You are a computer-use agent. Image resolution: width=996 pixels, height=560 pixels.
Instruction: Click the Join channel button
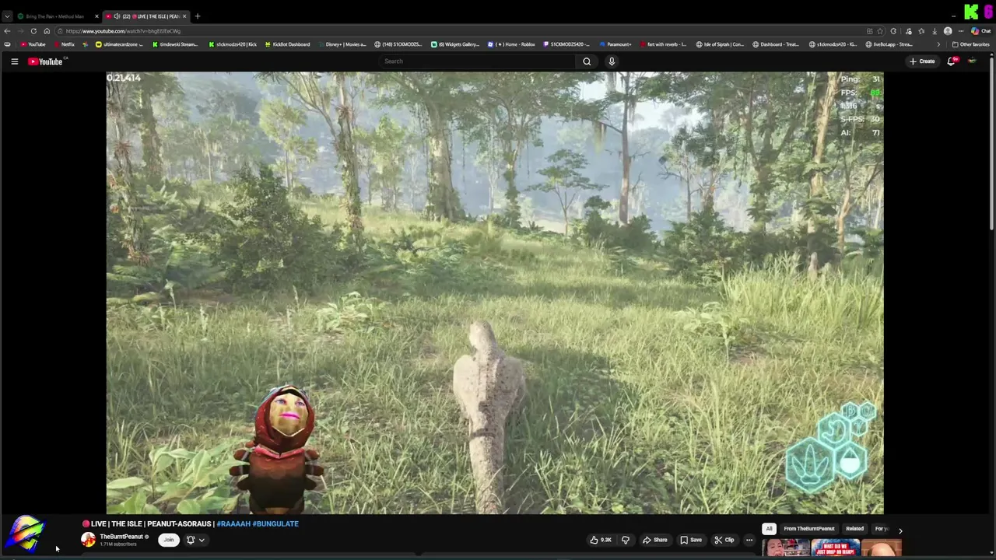[168, 540]
